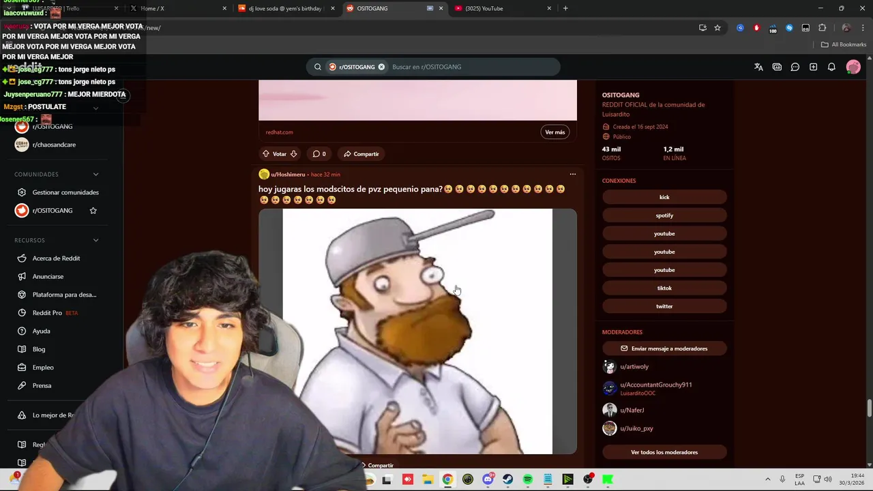Click the Chrome install app icon

point(702,28)
